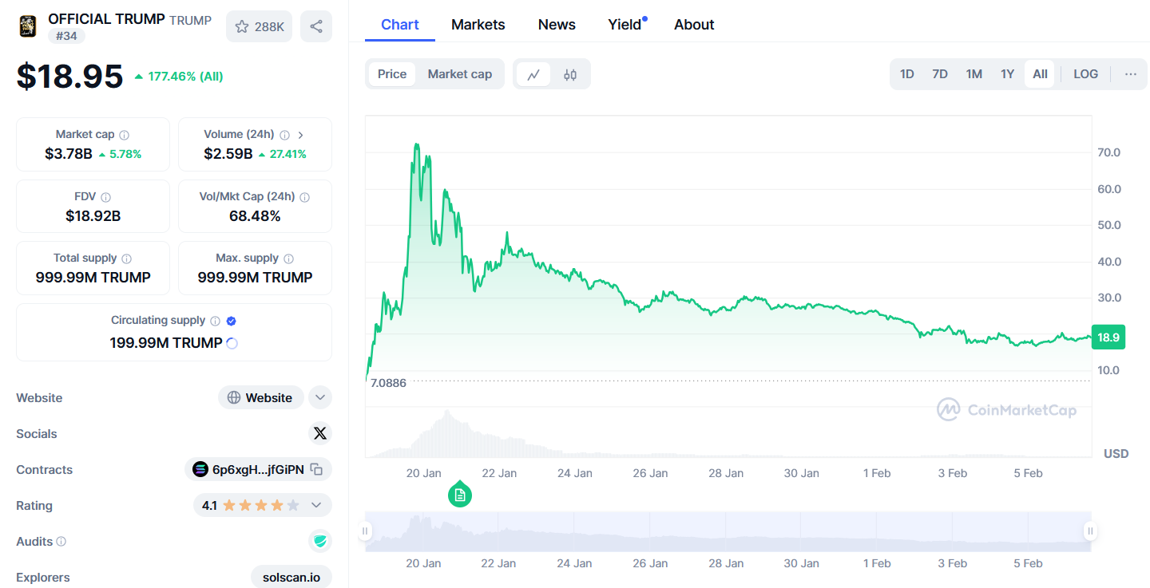
Task: Grab left handle of range navigator
Action: (x=365, y=531)
